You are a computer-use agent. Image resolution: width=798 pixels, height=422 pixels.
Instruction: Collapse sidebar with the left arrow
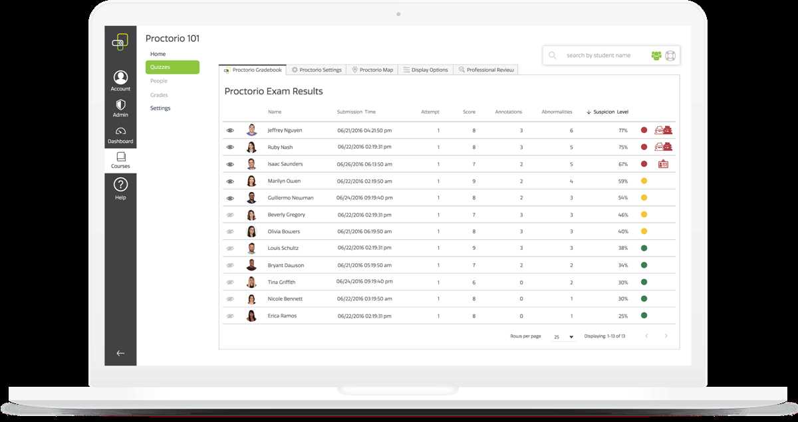[120, 353]
